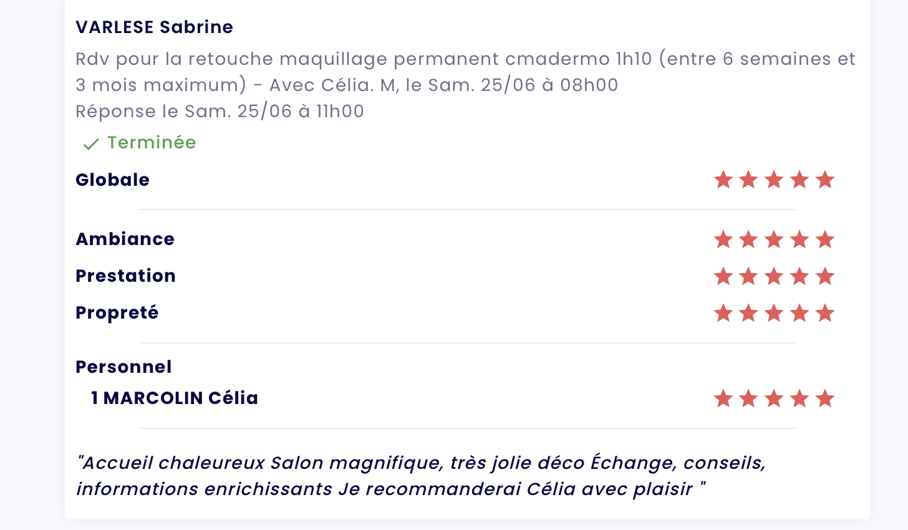This screenshot has height=530, width=908.
Task: Click the fifth star in the Propreté rating
Action: [x=825, y=312]
